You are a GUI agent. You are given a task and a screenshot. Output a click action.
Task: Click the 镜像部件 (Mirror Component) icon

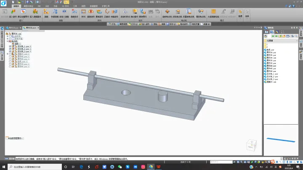[90, 13]
